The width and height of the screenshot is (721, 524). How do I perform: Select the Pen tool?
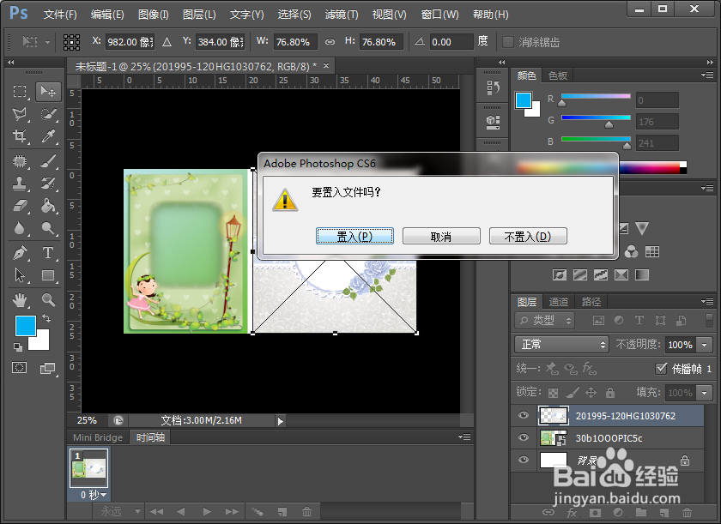coord(20,253)
